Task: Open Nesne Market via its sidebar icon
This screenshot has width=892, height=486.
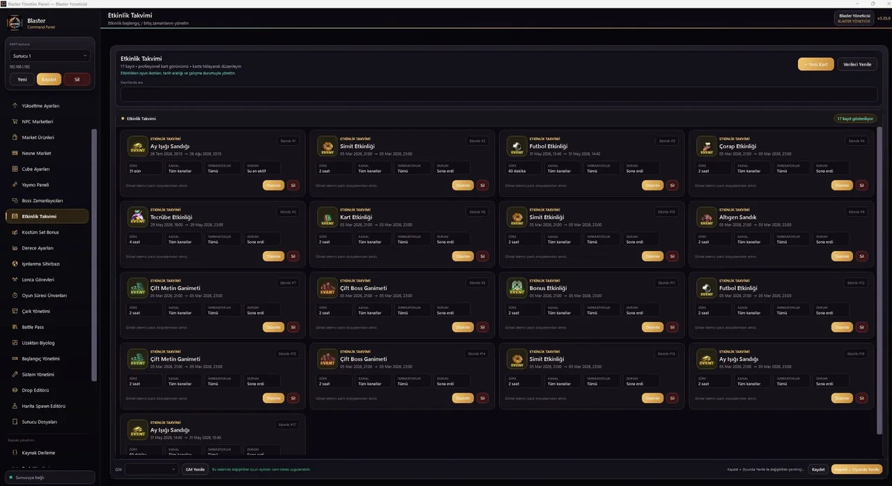Action: pos(15,153)
